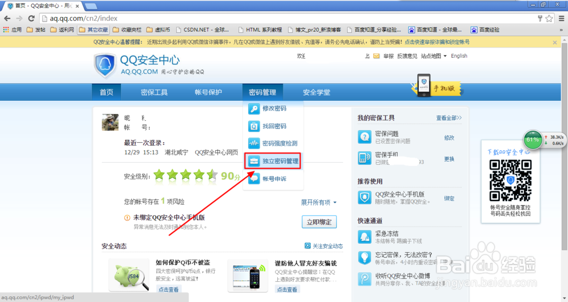This screenshot has height=302, width=568.
Task: Click the 密保手机 phone icon
Action: [365, 158]
